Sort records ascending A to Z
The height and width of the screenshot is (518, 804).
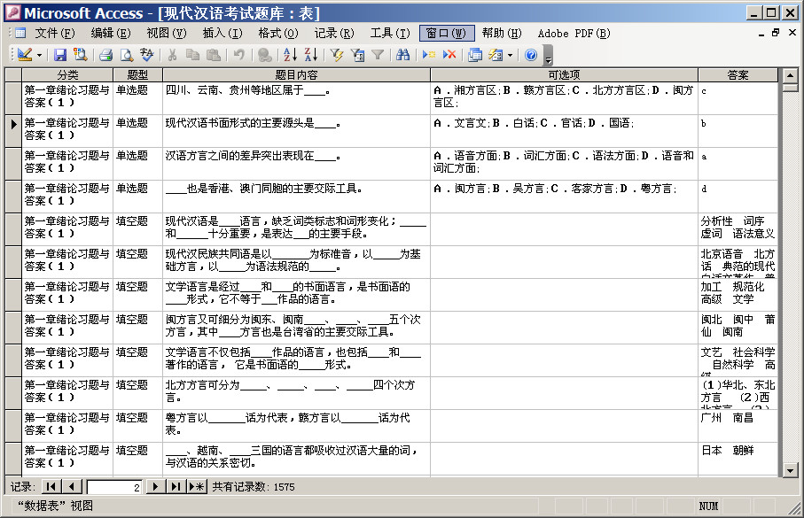pyautogui.click(x=290, y=54)
